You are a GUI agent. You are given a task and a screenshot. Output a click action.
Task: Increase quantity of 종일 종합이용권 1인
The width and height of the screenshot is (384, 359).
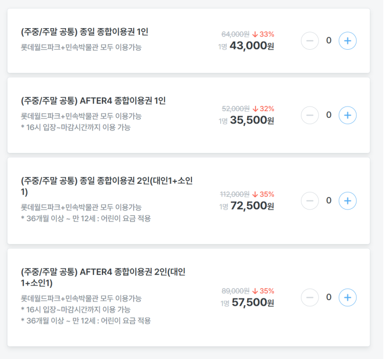pyautogui.click(x=348, y=40)
